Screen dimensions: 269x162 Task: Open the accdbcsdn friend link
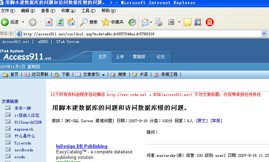click(x=24, y=150)
